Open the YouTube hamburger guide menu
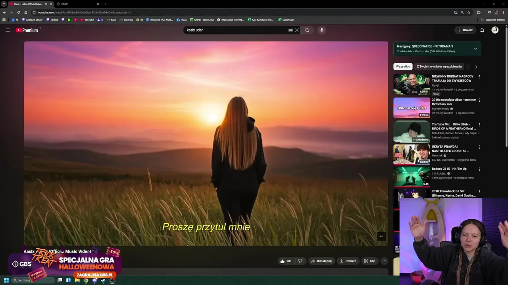 (x=8, y=30)
